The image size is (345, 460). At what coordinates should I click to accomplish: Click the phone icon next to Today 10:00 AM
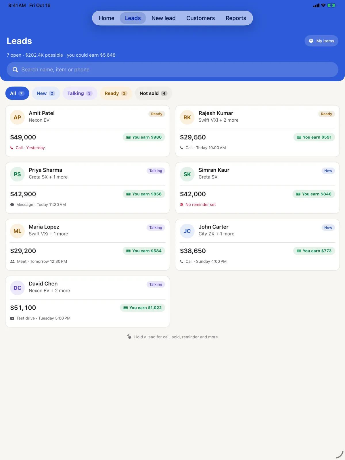(182, 148)
